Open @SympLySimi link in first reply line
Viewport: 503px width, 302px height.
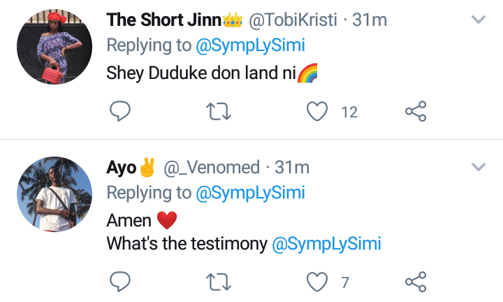tap(250, 46)
